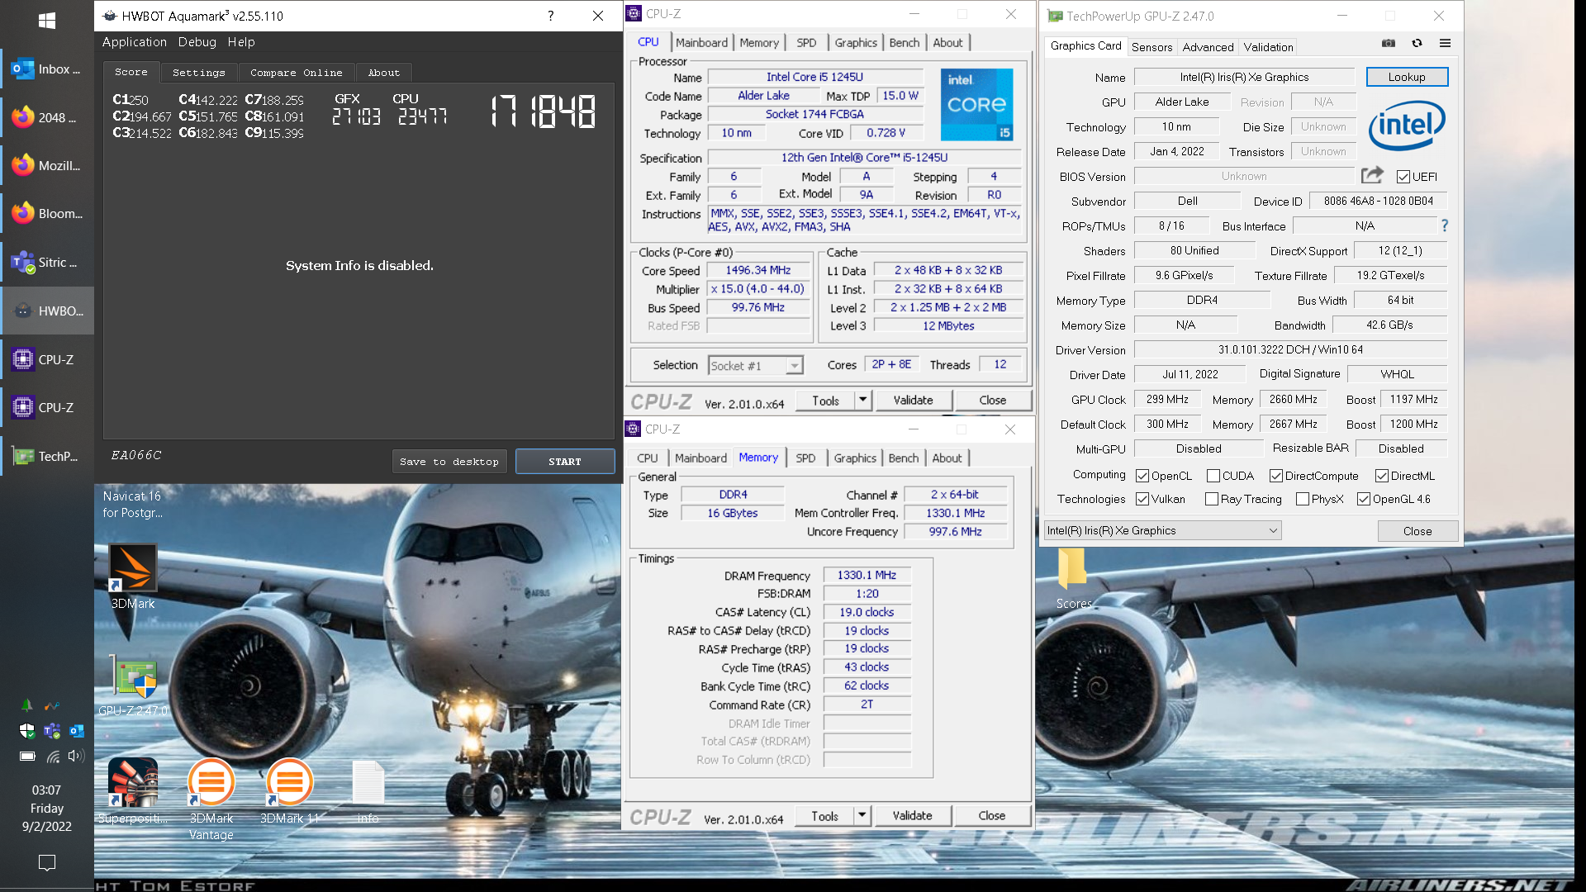
Task: Start the Aquamark benchmark
Action: pyautogui.click(x=565, y=462)
